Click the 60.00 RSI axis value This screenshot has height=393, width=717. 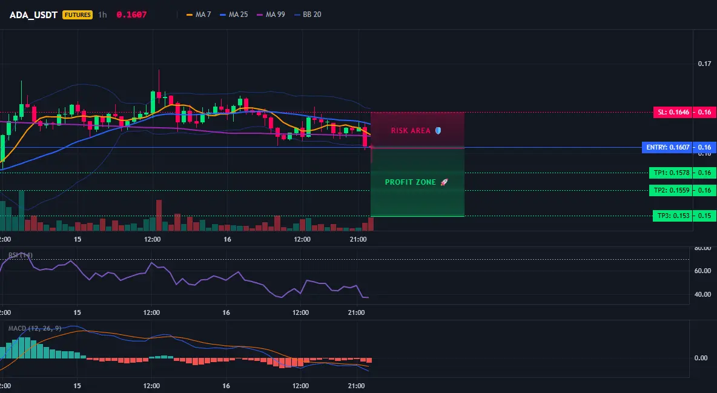703,271
